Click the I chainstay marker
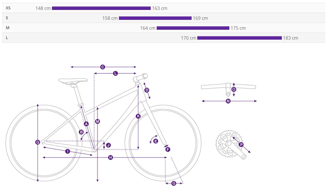The image size is (327, 189). click(68, 151)
